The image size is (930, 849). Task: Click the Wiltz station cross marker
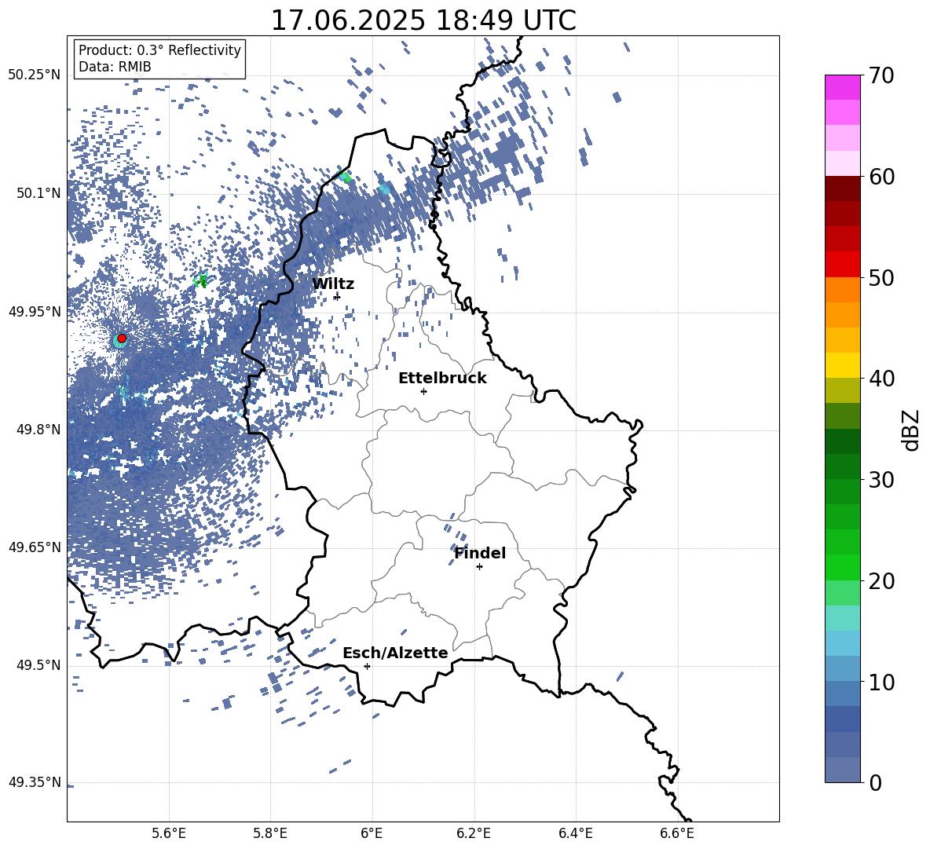pyautogui.click(x=337, y=296)
